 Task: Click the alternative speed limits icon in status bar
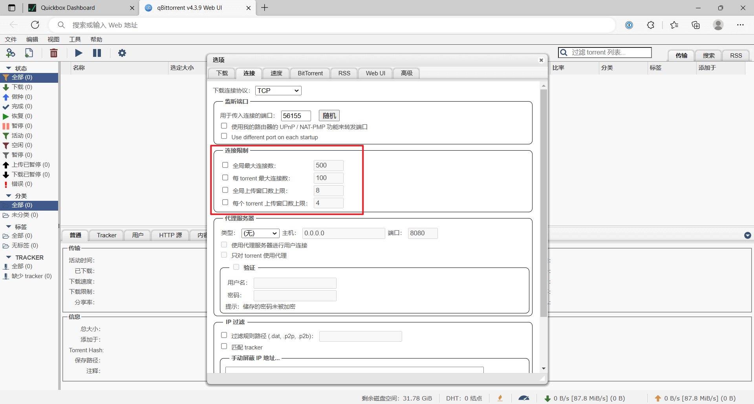coord(523,398)
